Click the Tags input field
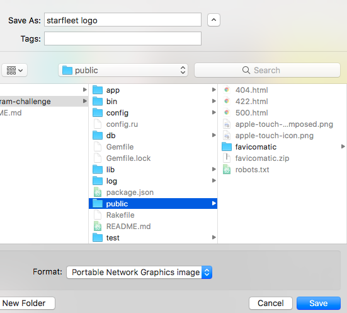347x313 pixels. pos(123,38)
